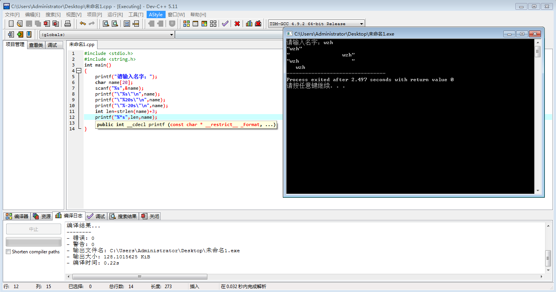The image size is (556, 292).
Task: Click the Compile & Run toolbar icon
Action: click(x=204, y=24)
